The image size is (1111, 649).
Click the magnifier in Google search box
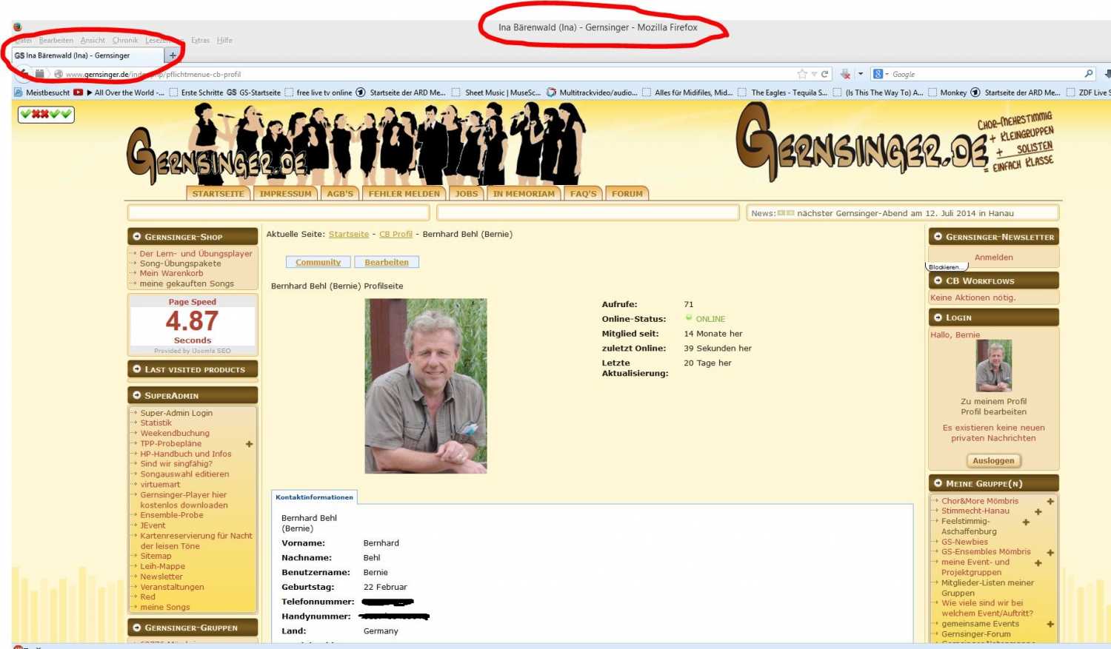pyautogui.click(x=1088, y=74)
